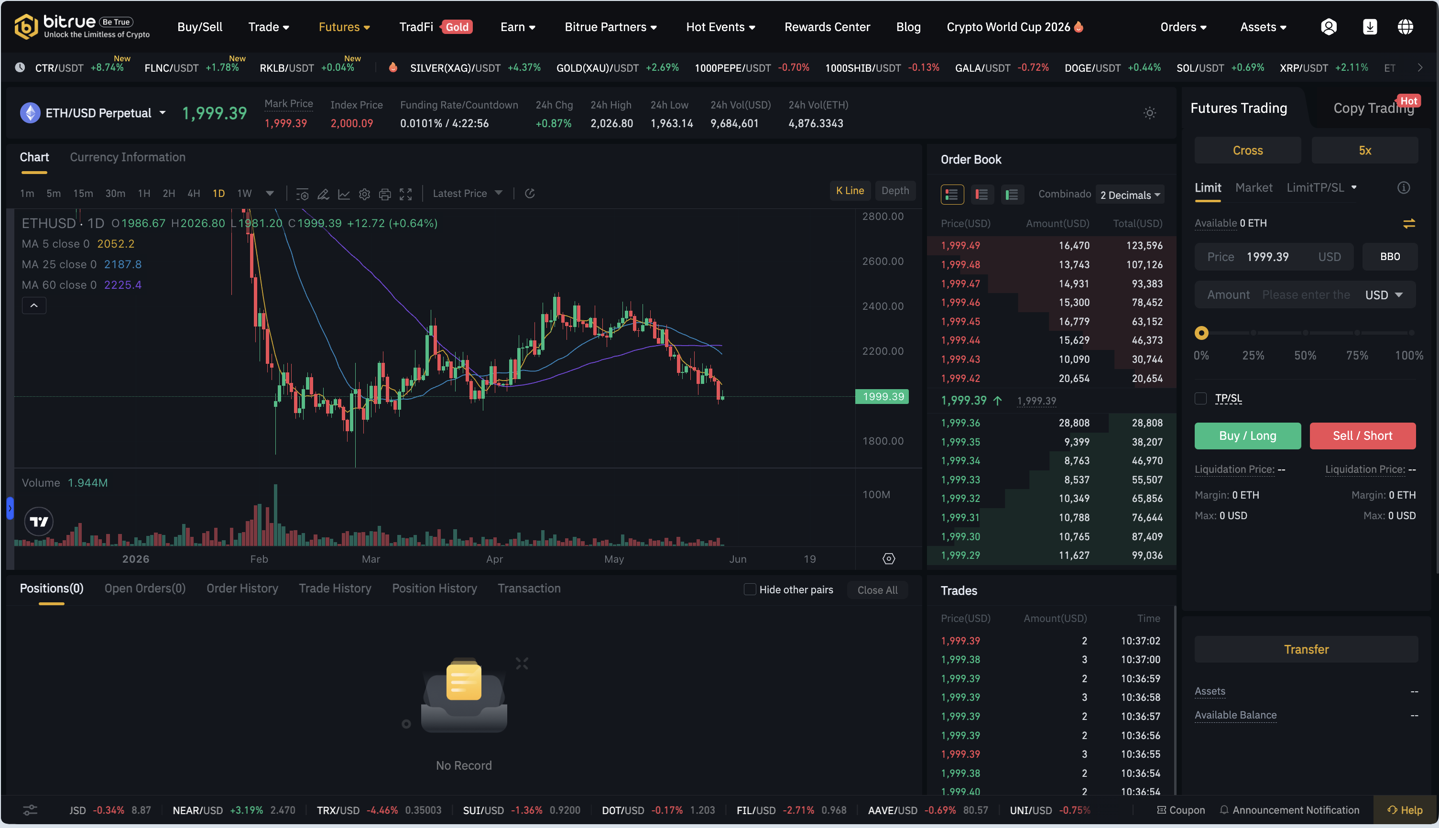Viewport: 1439px width, 828px height.
Task: Click the BBO button
Action: click(x=1390, y=256)
